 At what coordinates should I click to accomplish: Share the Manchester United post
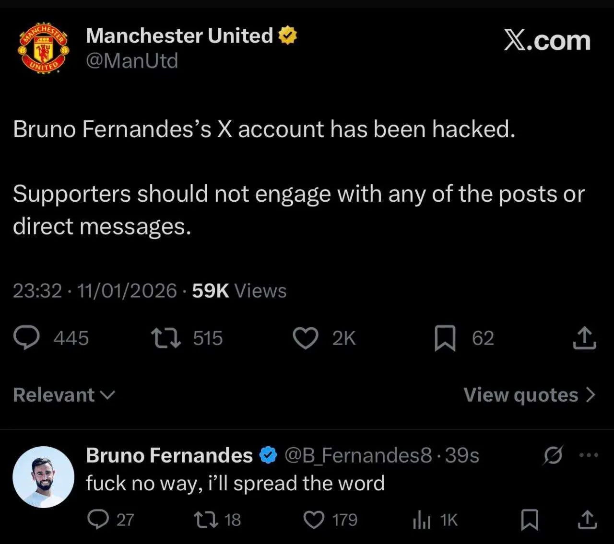[x=584, y=338]
